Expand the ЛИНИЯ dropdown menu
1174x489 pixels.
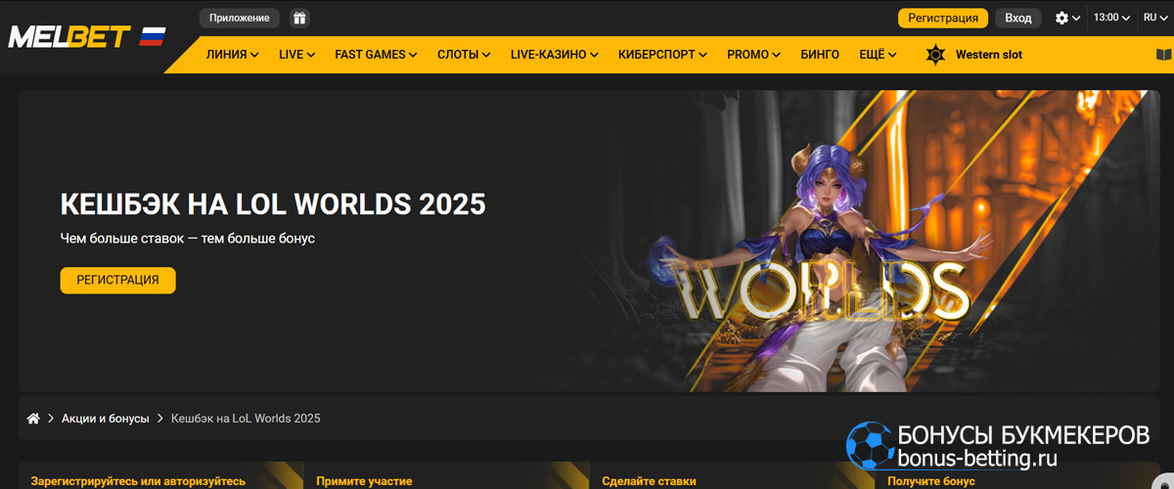click(x=232, y=55)
